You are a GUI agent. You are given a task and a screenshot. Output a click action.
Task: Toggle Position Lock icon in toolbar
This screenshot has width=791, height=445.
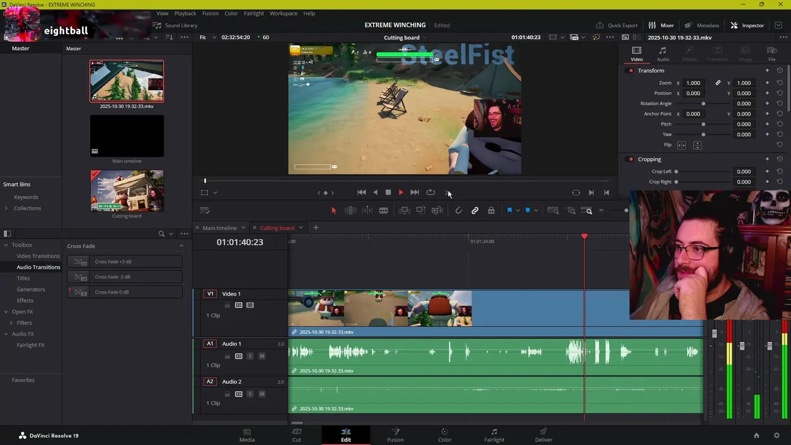(x=491, y=211)
